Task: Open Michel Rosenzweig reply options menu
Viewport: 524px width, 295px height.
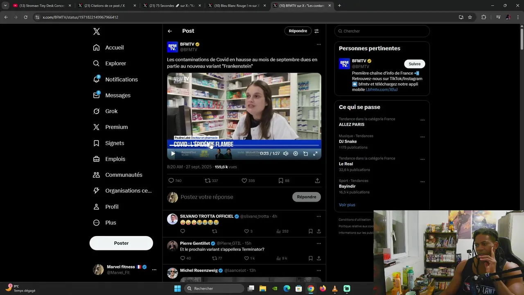Action: pyautogui.click(x=318, y=270)
